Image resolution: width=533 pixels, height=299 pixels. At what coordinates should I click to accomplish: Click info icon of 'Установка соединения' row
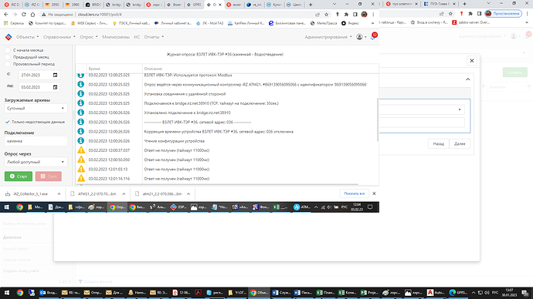[x=81, y=93]
